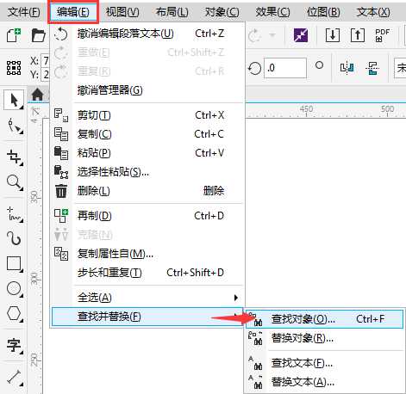
Task: Open the redo dropdown arrow in toolbar
Action: [x=272, y=35]
